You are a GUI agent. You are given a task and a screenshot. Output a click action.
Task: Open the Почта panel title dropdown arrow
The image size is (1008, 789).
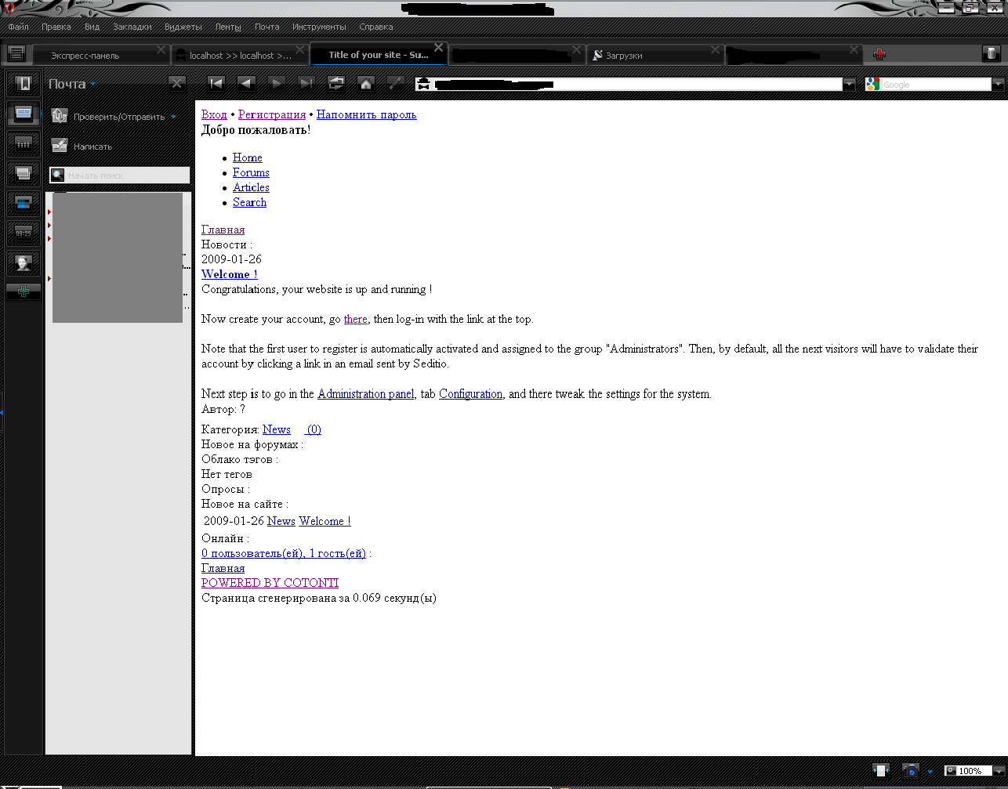coord(92,84)
